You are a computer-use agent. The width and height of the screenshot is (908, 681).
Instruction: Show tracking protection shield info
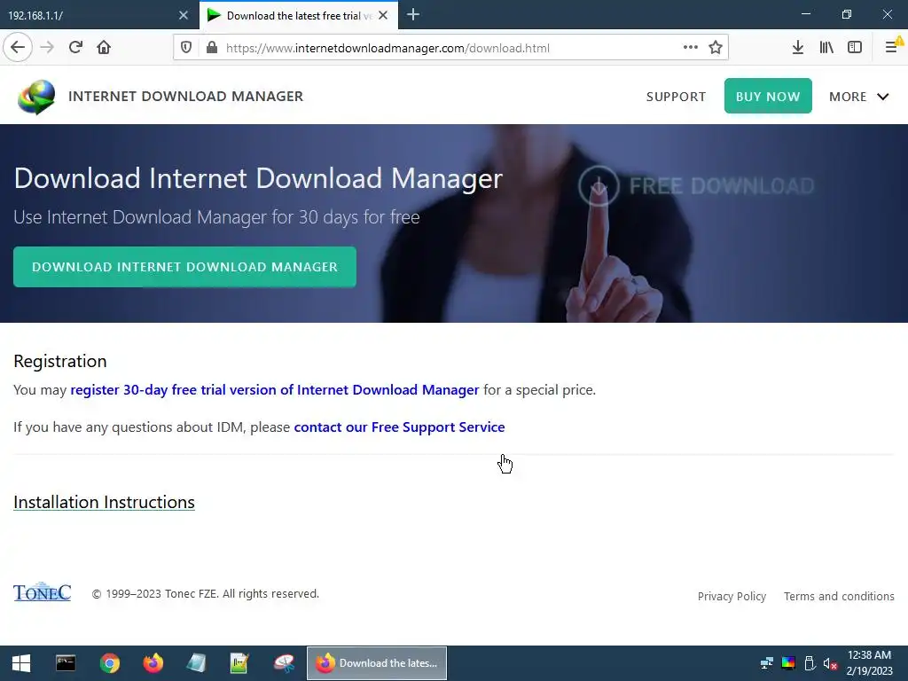(x=186, y=48)
